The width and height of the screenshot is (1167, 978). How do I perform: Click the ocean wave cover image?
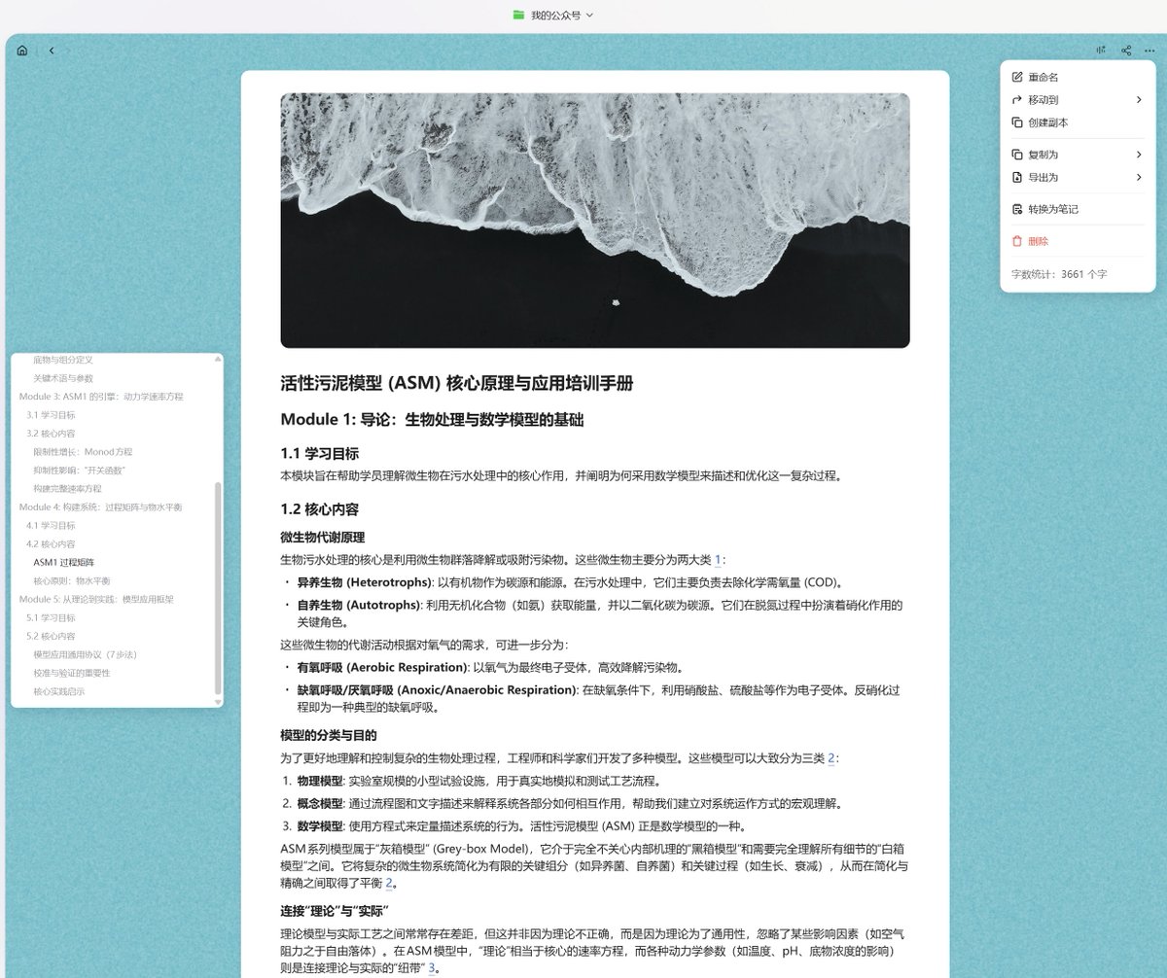(595, 221)
